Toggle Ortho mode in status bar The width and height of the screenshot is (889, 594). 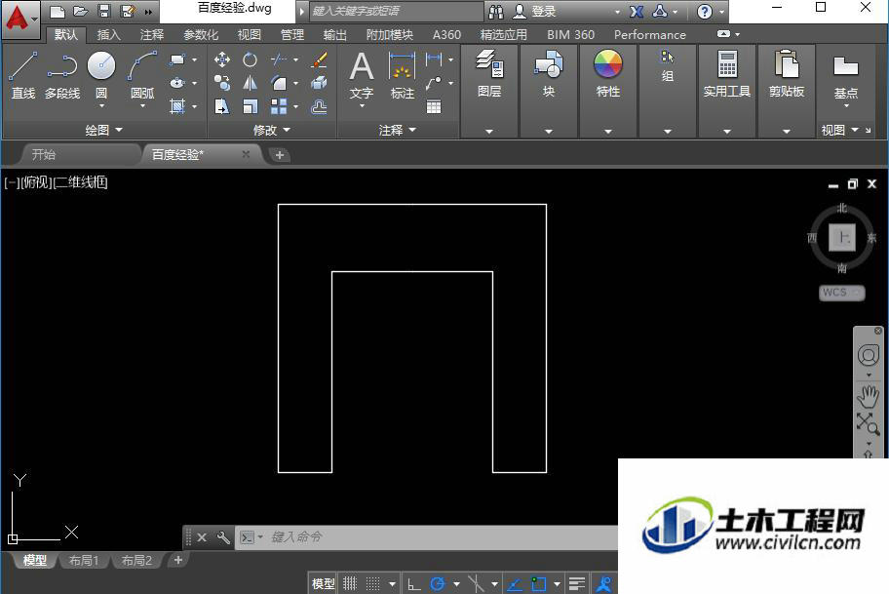(414, 583)
